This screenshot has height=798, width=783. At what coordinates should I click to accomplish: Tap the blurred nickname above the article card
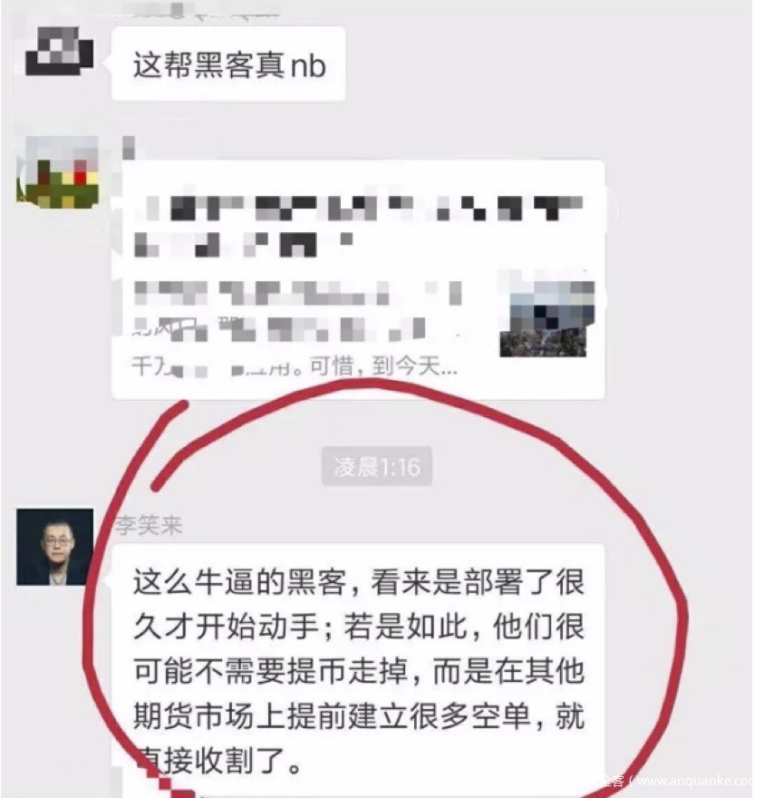129,148
